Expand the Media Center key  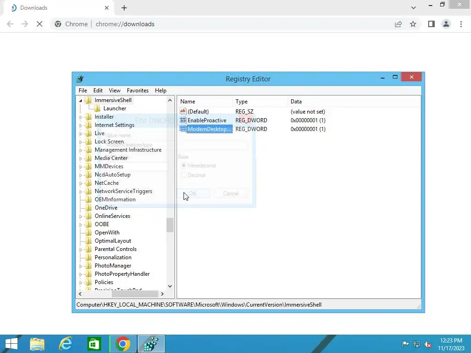pos(80,159)
